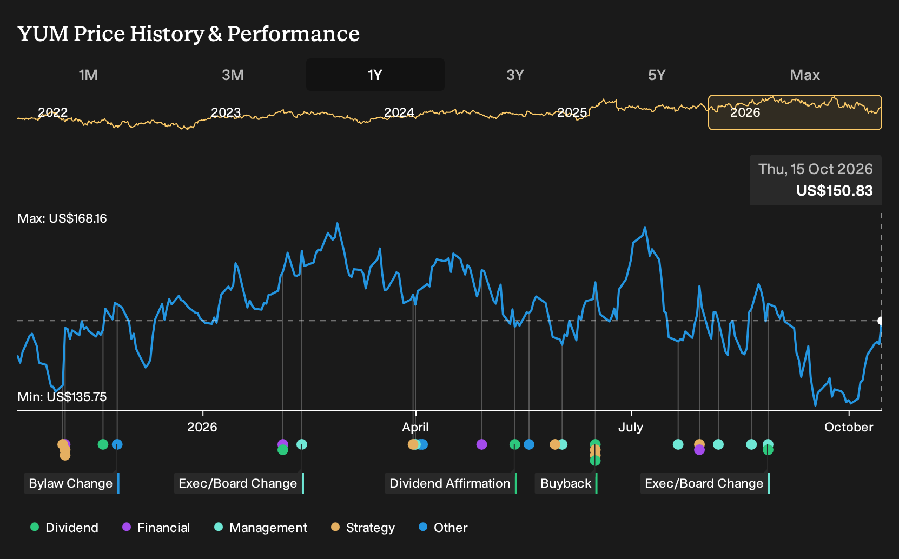Click the highlighted range selector on the overview chart
The height and width of the screenshot is (559, 899).
click(x=795, y=112)
